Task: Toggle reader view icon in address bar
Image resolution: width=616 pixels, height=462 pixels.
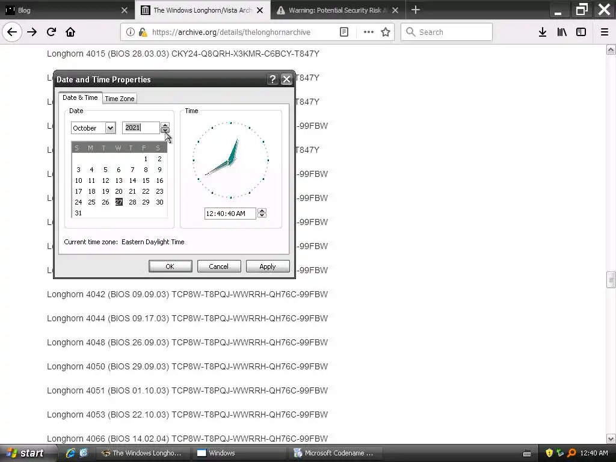Action: (x=343, y=32)
